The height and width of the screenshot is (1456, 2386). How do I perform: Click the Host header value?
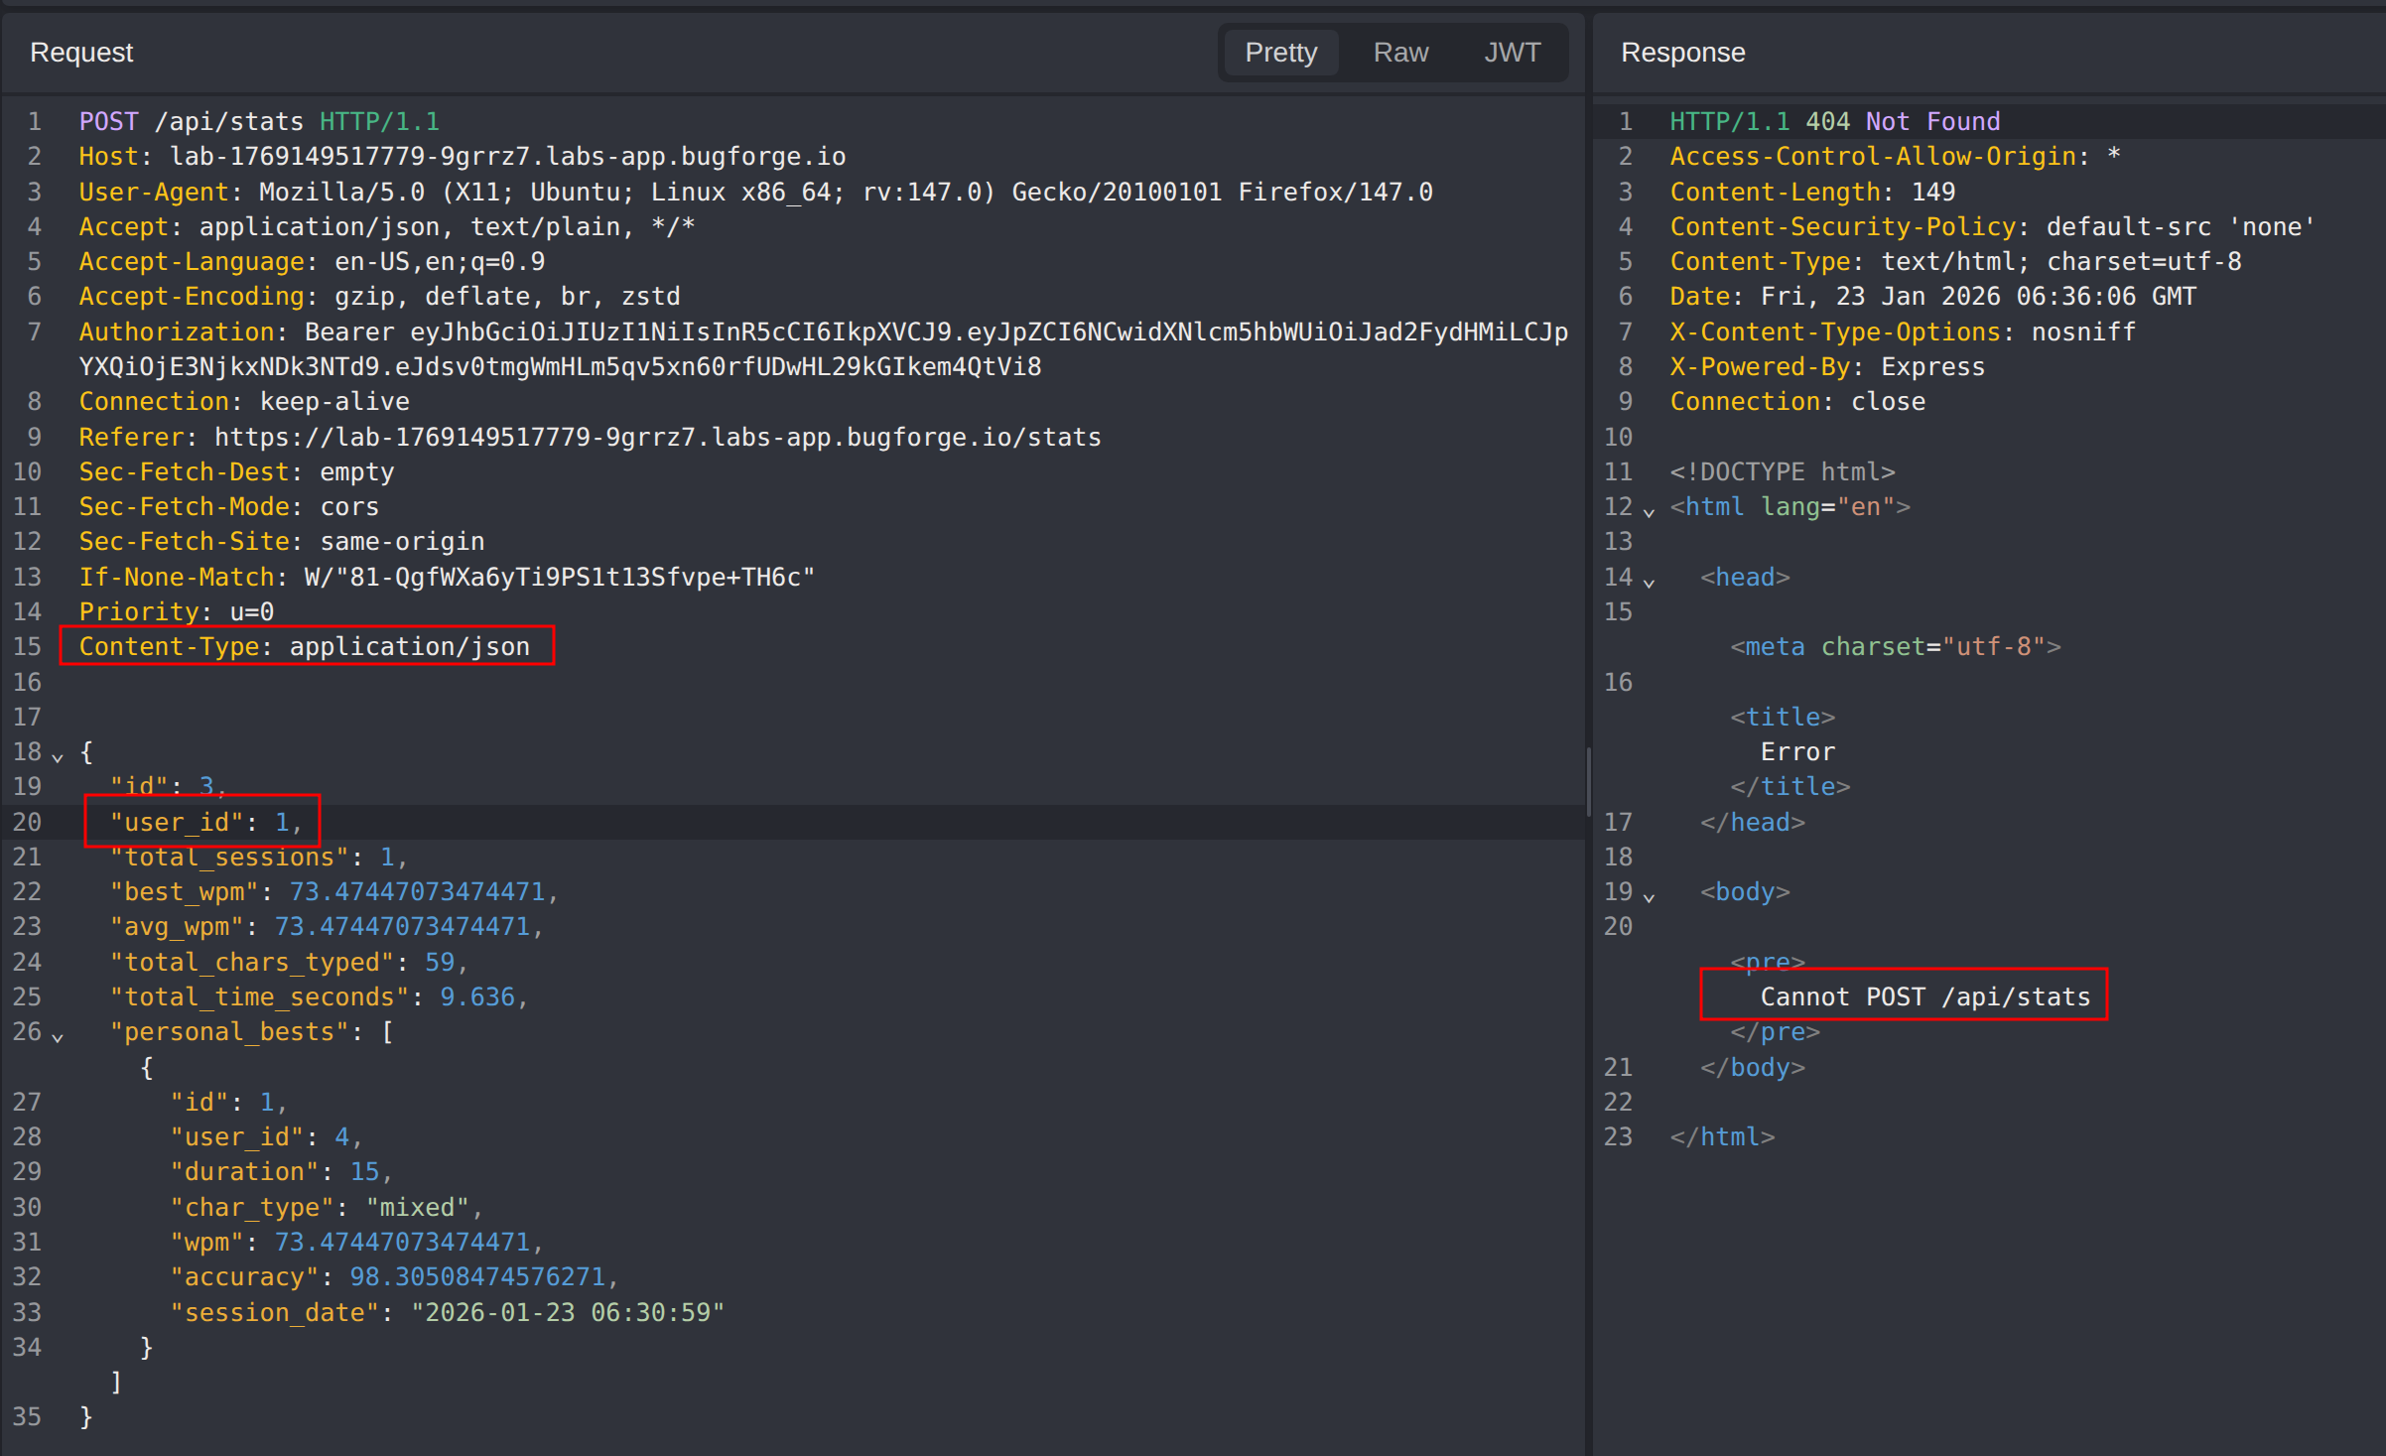pos(507,157)
